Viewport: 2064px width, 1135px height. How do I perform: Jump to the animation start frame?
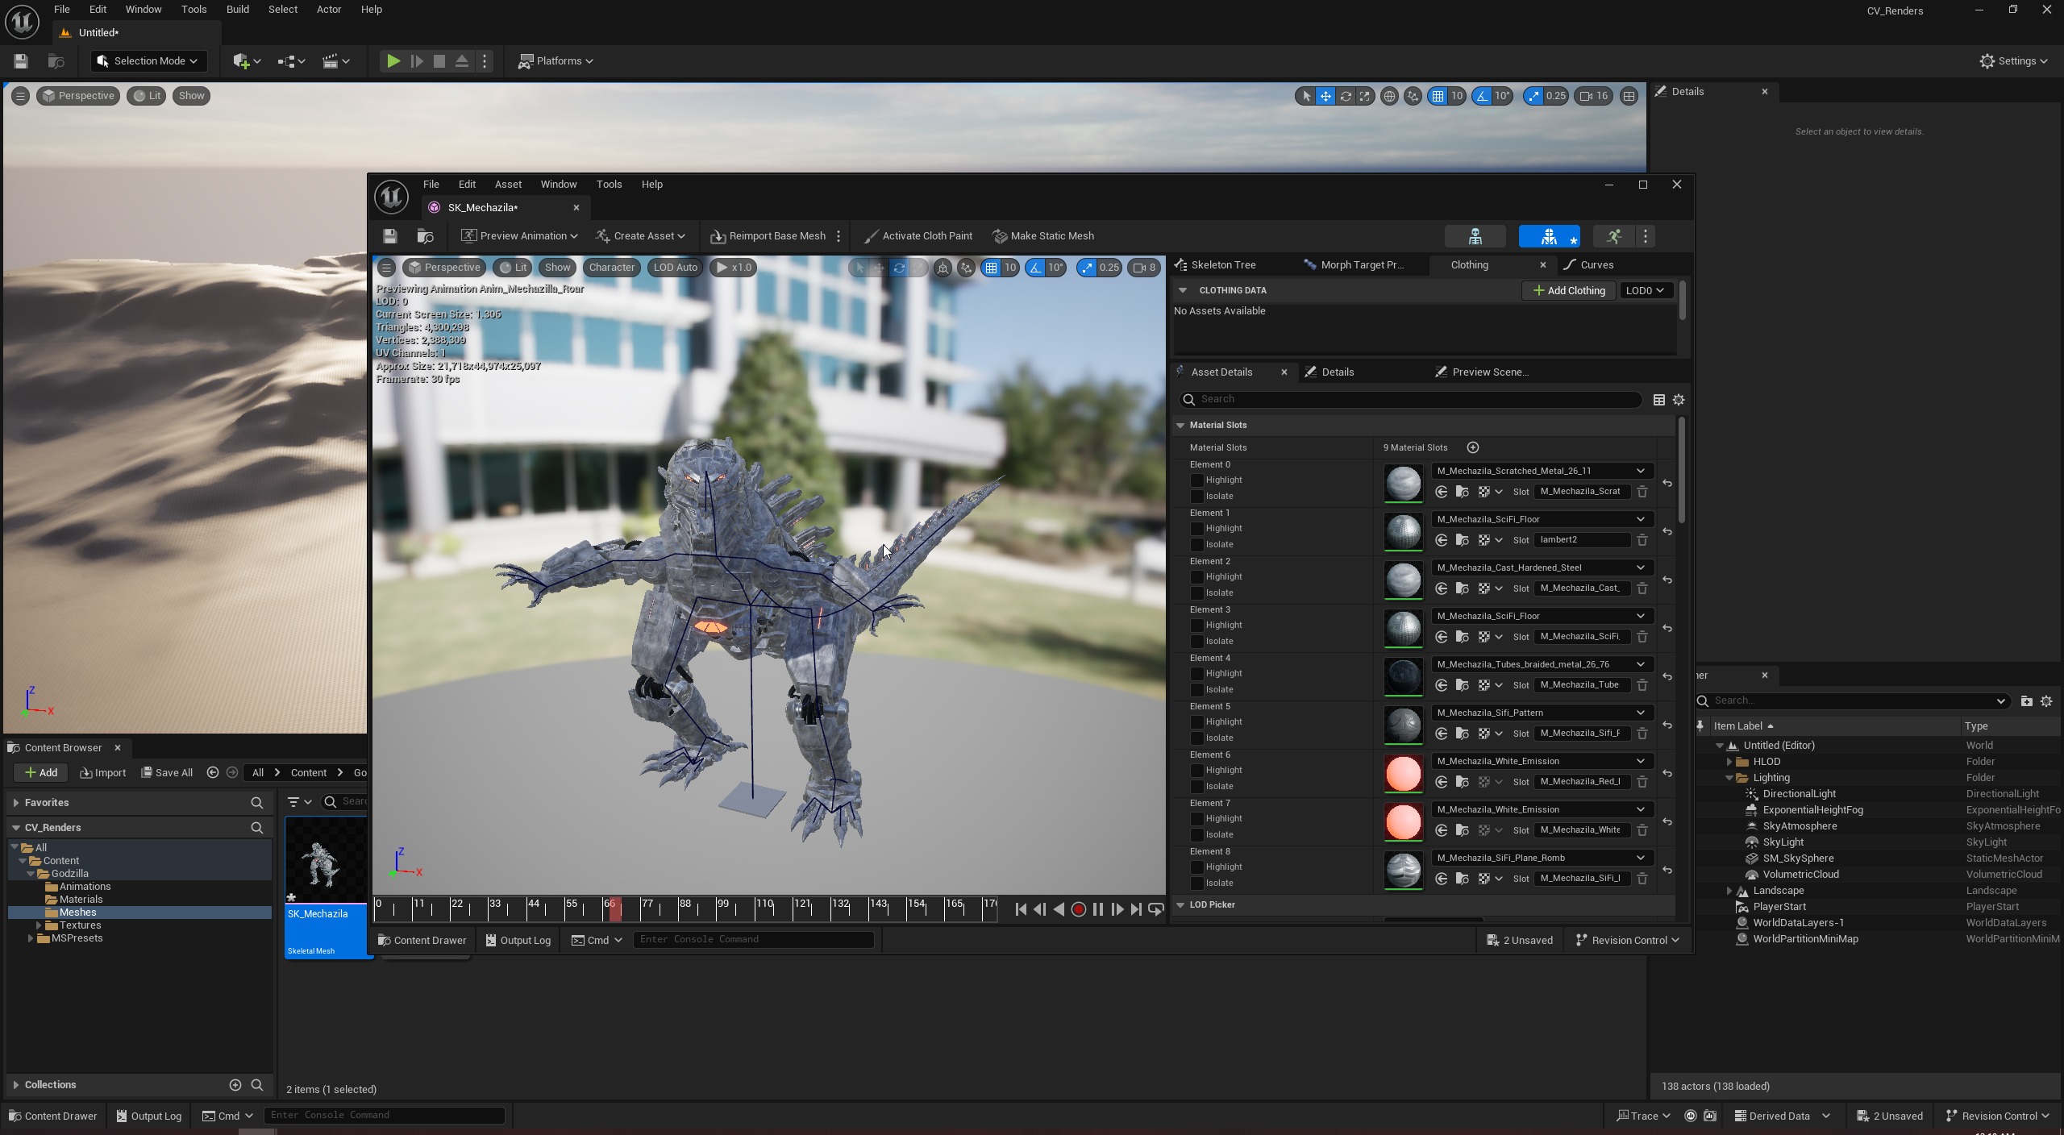pyautogui.click(x=1021, y=909)
